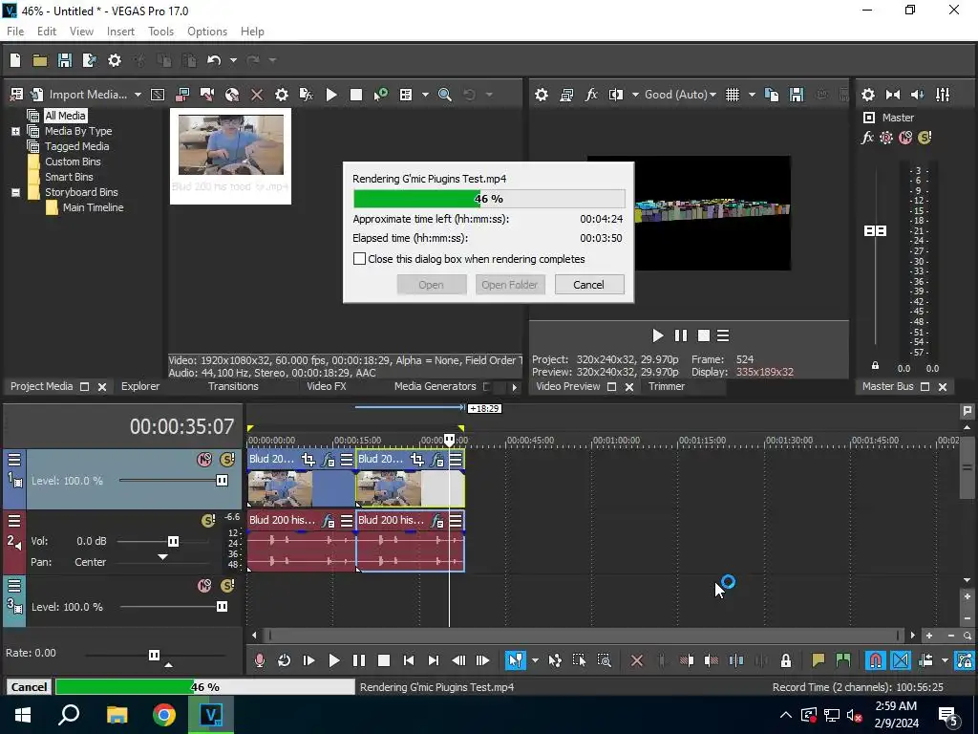The image size is (978, 734).
Task: Open the Good (Auto) preview quality dropdown
Action: pos(680,95)
